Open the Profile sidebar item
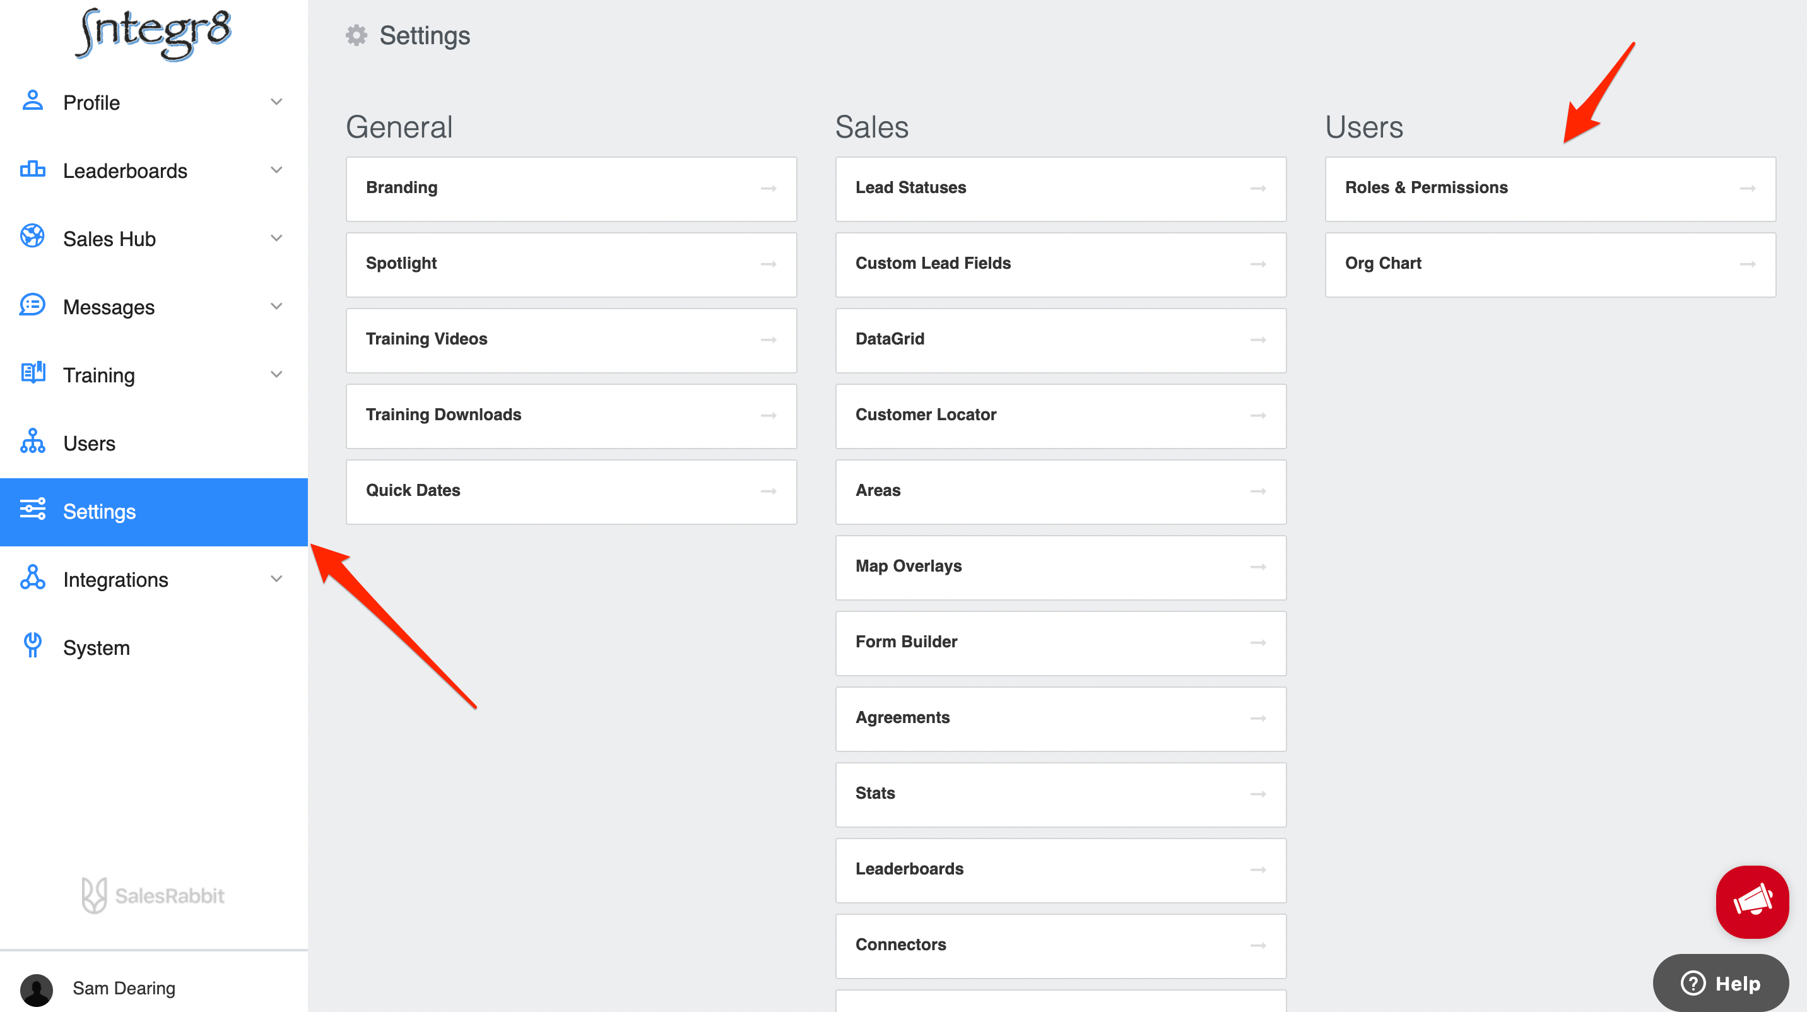Viewport: 1807px width, 1012px height. click(x=153, y=102)
